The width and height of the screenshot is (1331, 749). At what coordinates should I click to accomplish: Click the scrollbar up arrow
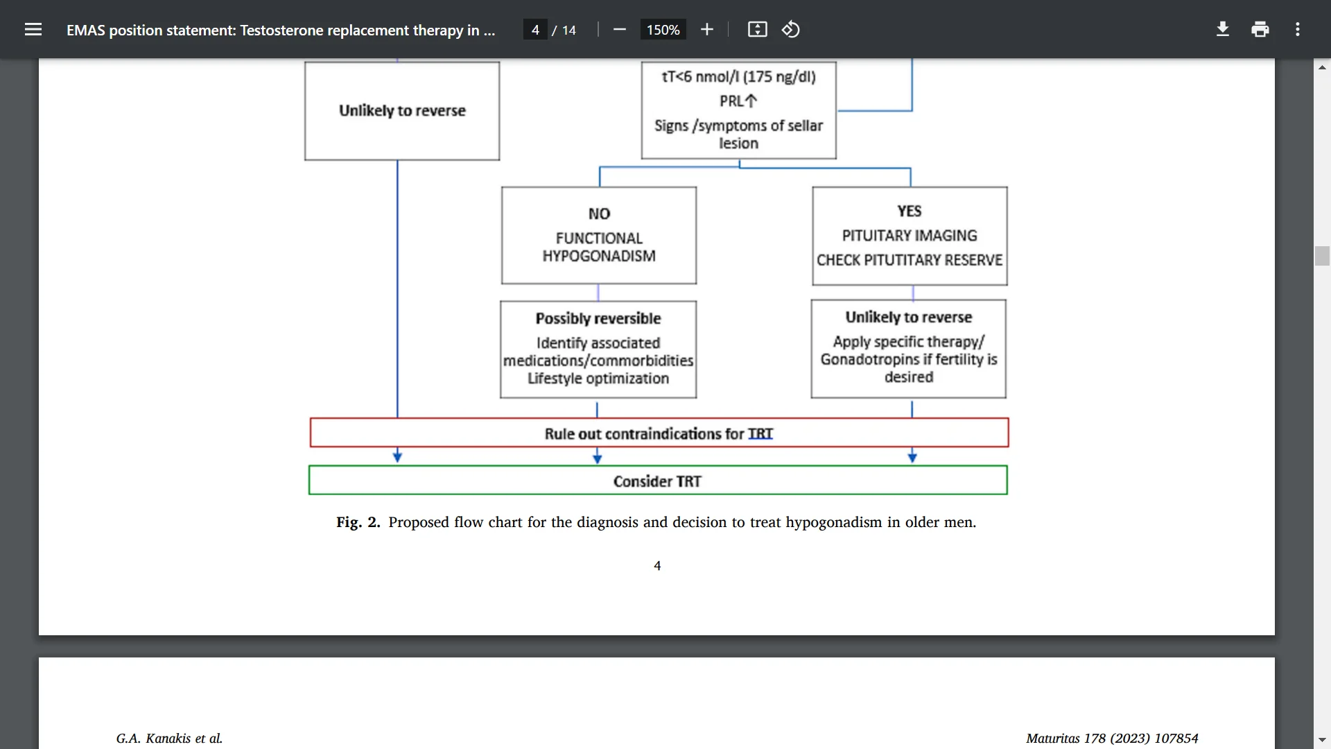(1322, 67)
